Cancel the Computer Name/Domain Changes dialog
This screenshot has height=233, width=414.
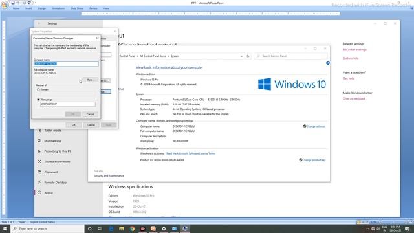[x=91, y=114]
